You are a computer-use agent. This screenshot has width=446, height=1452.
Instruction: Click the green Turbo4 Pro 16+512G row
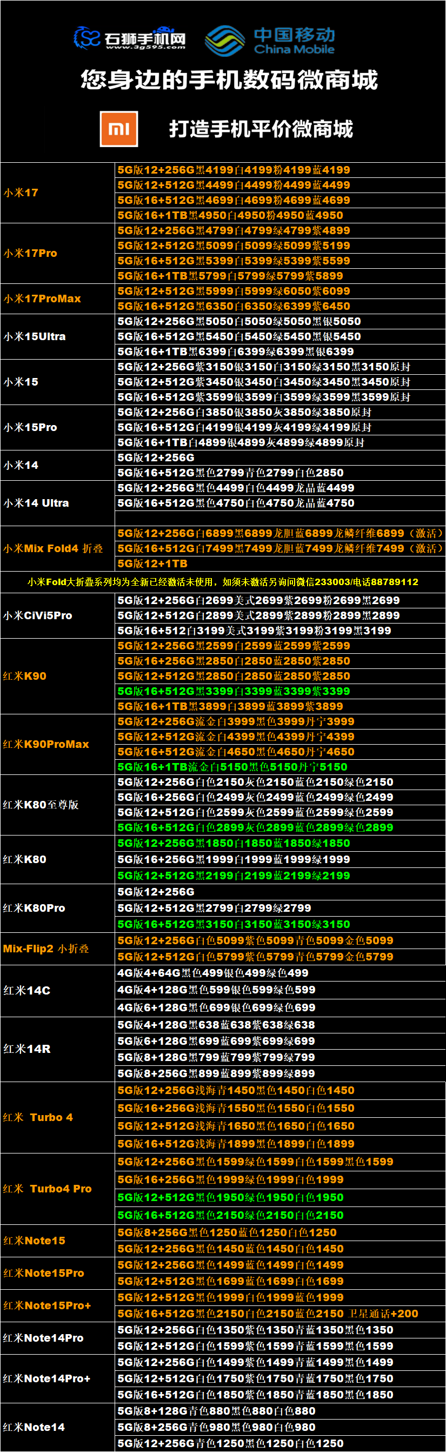(230, 1215)
